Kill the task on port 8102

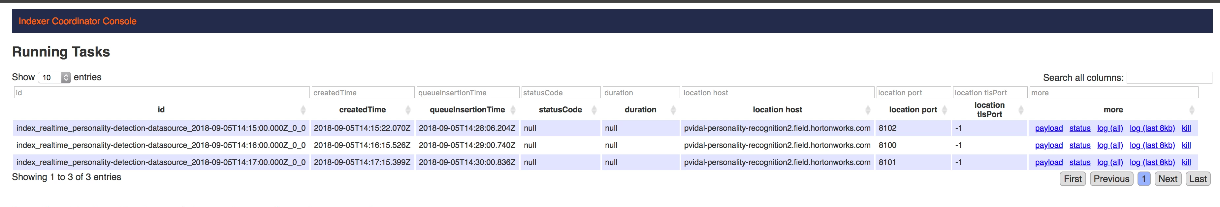click(1186, 128)
